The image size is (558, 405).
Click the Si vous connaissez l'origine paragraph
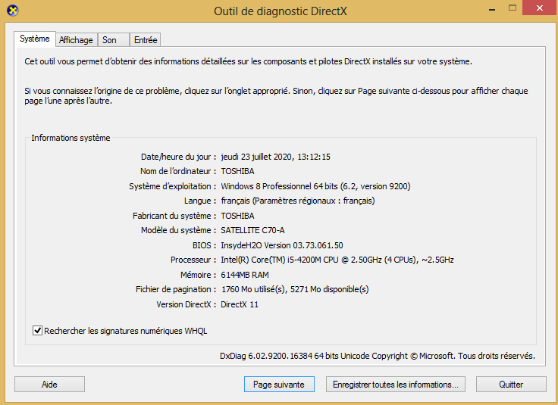click(x=276, y=96)
